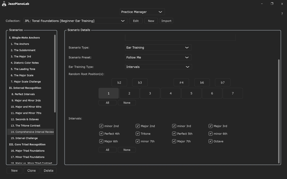Viewport: 287px width, 179px height.
Task: Select scenario 17. Minor Triad Foundations
Action: (x=31, y=157)
